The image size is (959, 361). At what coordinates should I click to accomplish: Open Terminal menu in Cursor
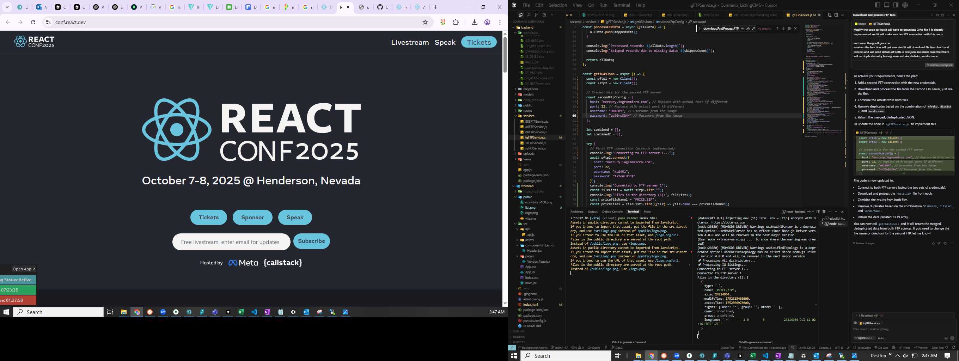621,5
